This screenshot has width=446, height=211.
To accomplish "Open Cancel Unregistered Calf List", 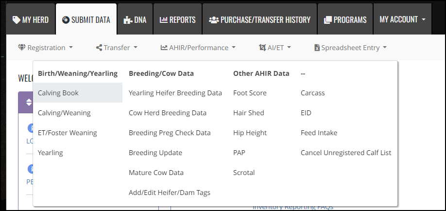I will coord(346,153).
